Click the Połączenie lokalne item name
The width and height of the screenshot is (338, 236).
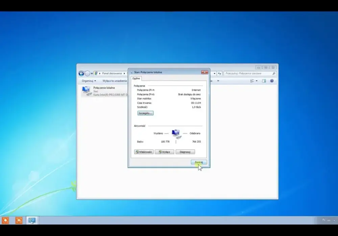pos(104,88)
